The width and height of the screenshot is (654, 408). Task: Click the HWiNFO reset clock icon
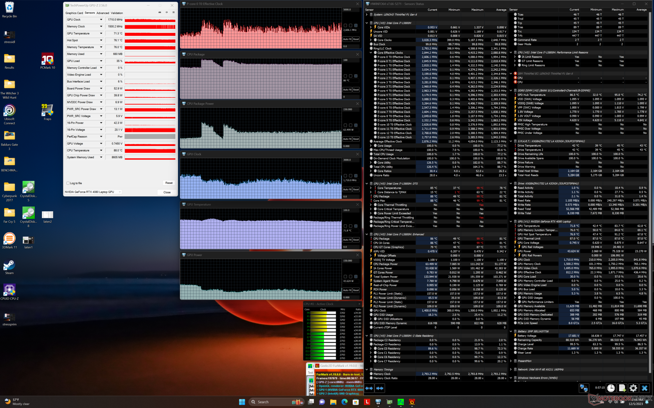coord(611,388)
